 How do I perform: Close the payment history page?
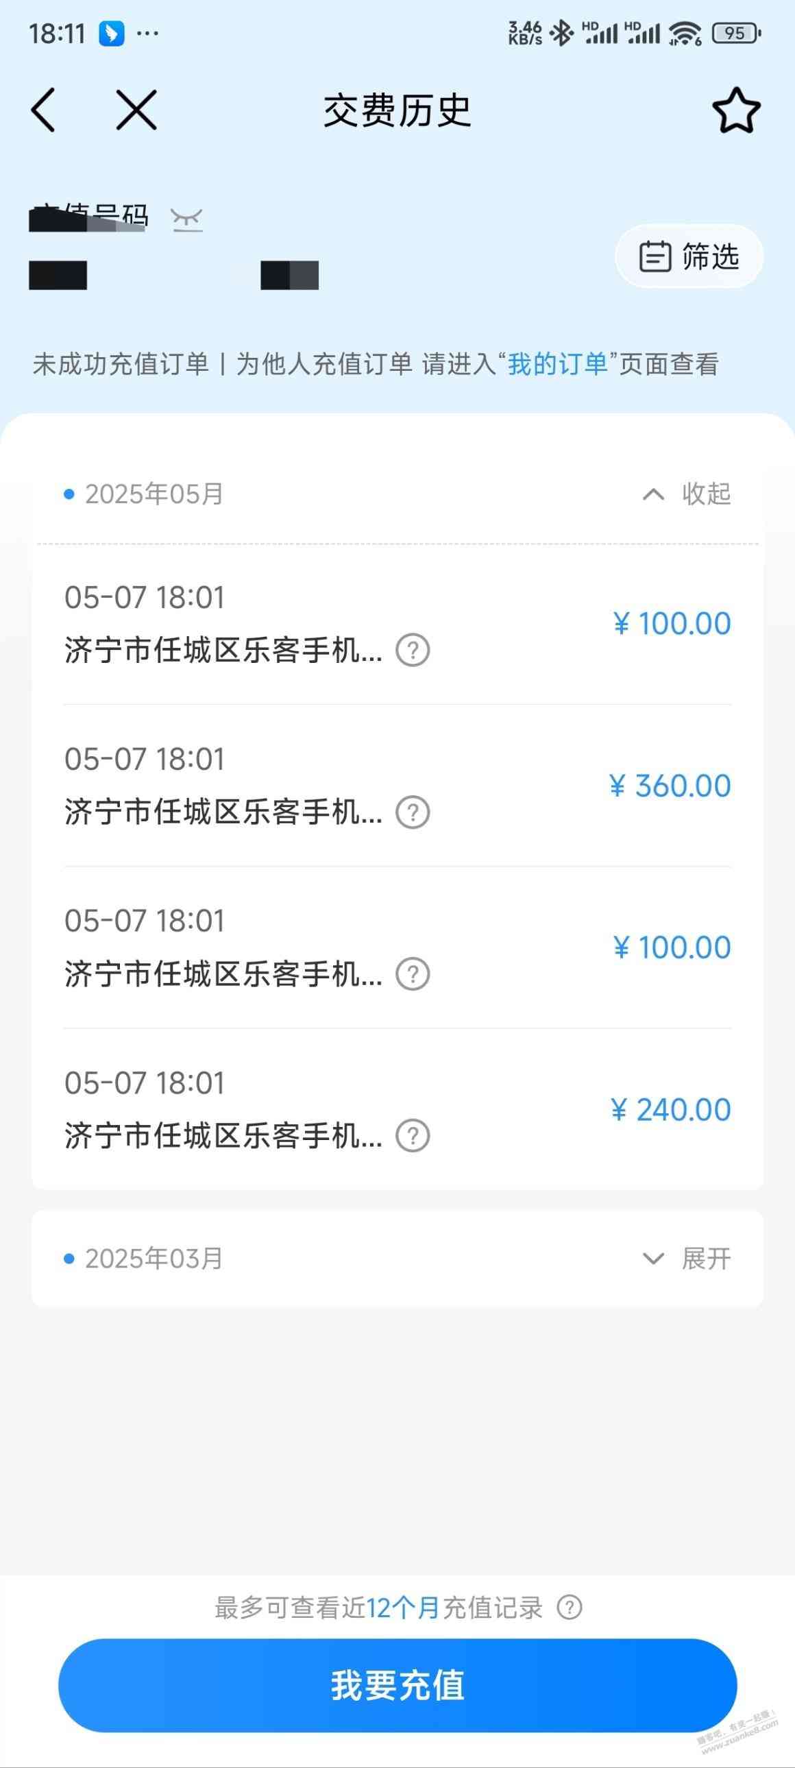tap(136, 110)
